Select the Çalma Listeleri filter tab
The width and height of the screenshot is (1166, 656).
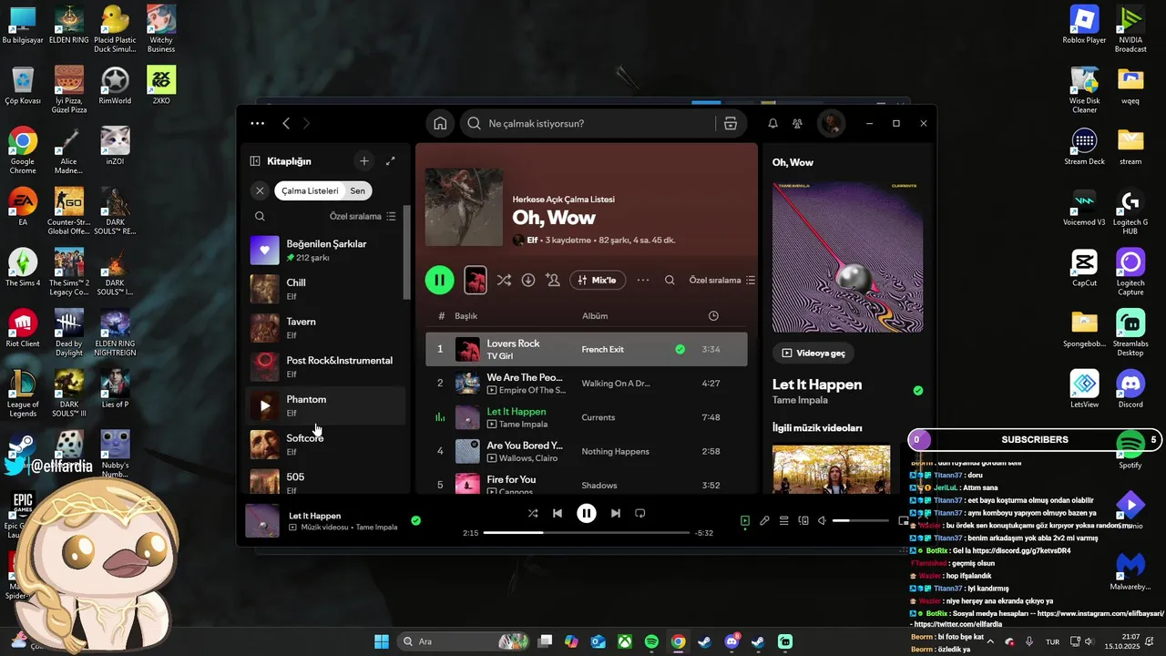tap(310, 191)
